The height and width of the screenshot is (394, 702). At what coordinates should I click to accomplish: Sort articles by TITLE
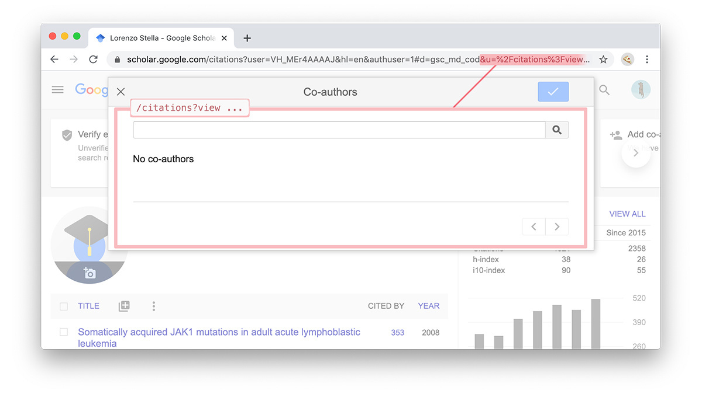[x=88, y=306]
